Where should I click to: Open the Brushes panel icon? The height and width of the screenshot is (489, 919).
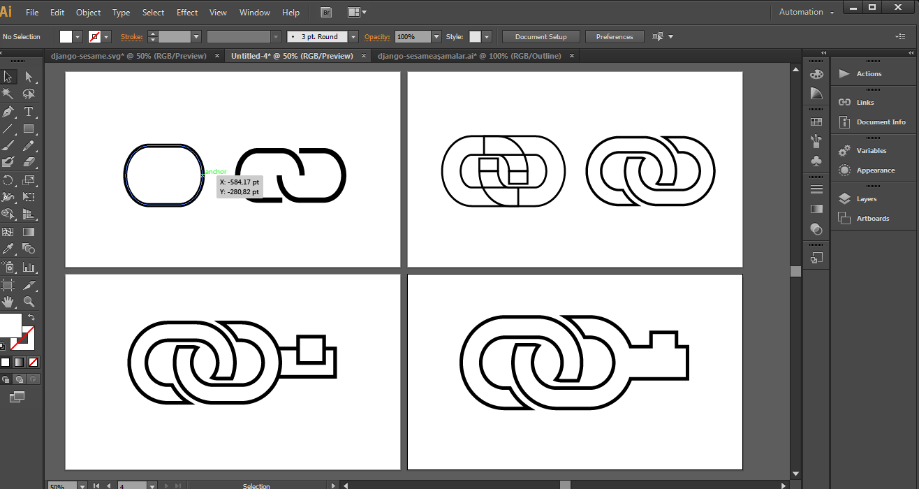tap(816, 141)
